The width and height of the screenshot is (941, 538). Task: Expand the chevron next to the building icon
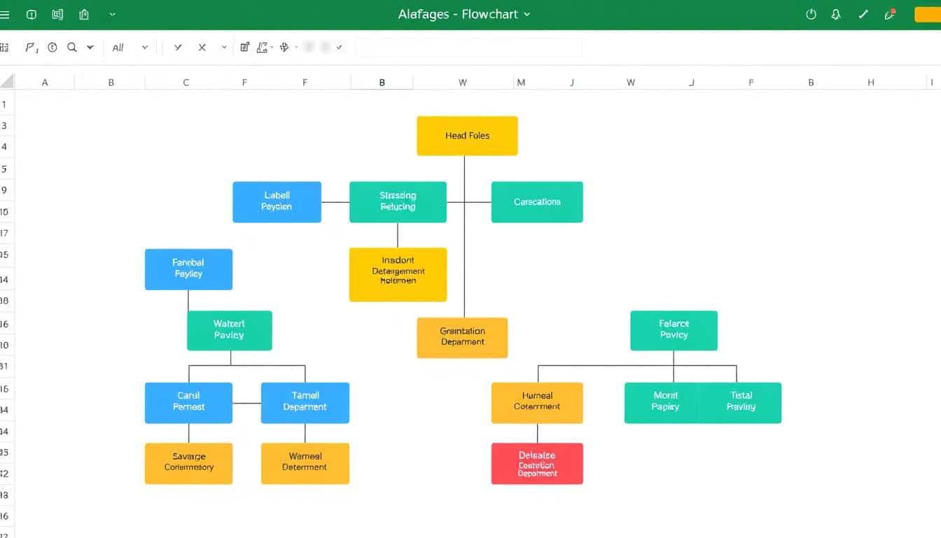113,14
